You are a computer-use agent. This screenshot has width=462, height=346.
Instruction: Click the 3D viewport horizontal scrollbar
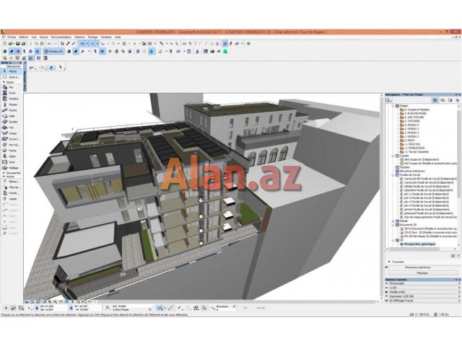tap(237, 302)
